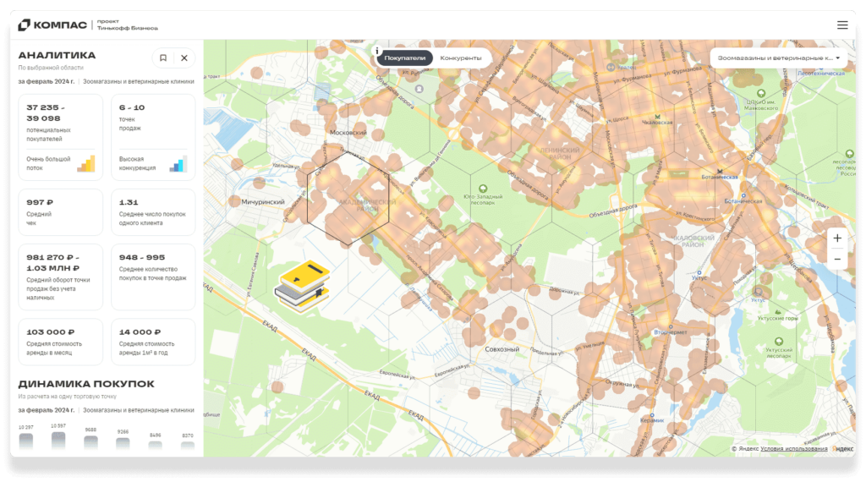This screenshot has height=482, width=866.
Task: Click the Яндекс logo on map
Action: click(843, 449)
